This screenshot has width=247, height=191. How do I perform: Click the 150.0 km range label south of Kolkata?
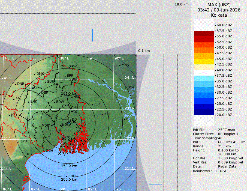click(69, 166)
